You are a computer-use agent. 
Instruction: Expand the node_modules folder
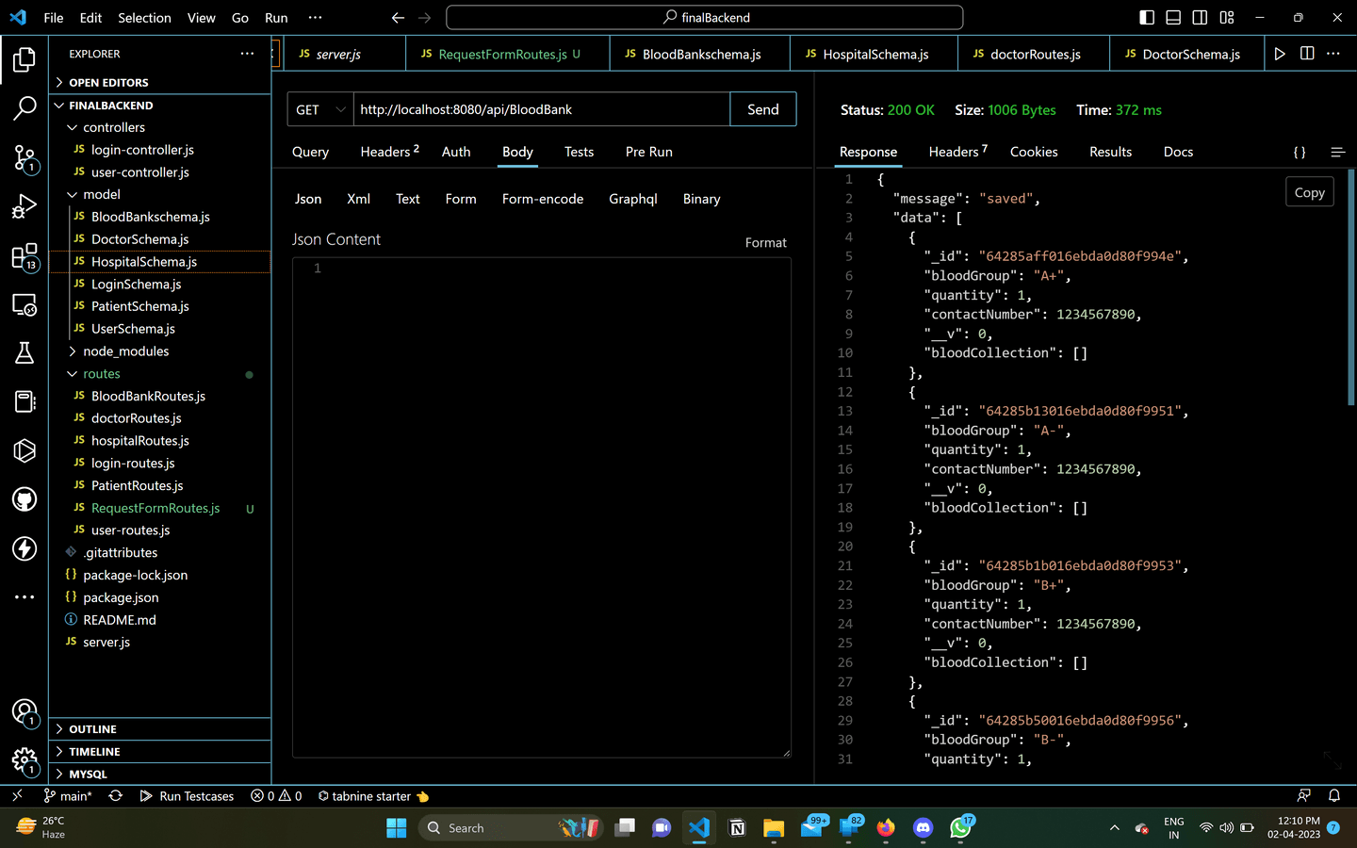(x=160, y=351)
